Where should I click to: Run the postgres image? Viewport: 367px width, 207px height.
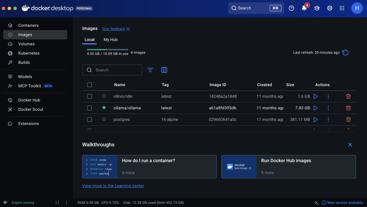point(315,120)
